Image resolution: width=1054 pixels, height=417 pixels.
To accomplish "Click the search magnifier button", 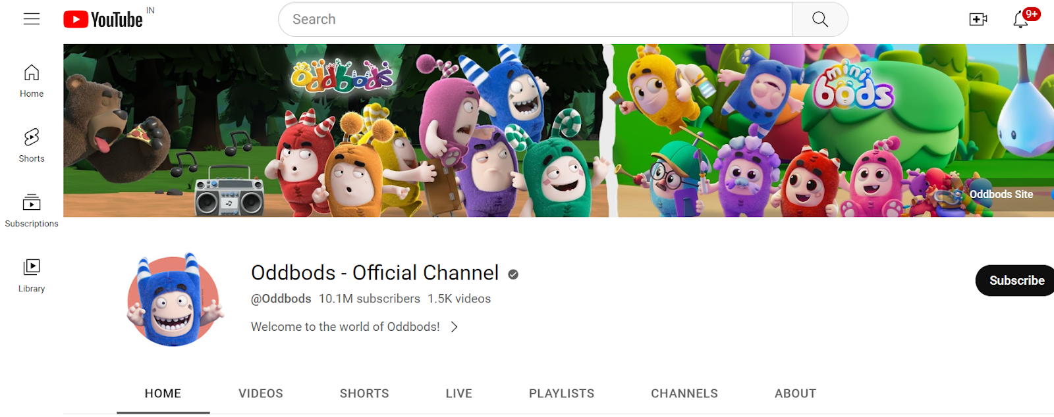I will [820, 19].
